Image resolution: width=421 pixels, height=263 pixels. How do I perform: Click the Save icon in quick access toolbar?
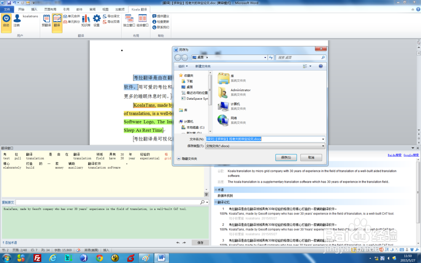click(9, 3)
